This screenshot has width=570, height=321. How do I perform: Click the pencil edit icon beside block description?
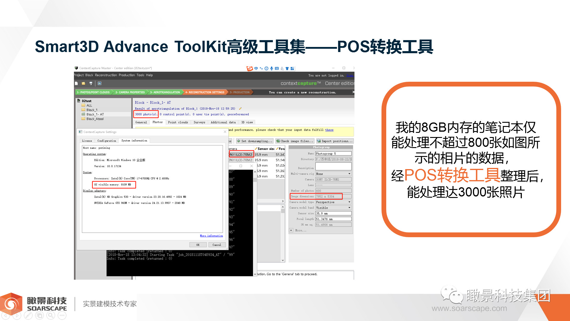point(240,108)
